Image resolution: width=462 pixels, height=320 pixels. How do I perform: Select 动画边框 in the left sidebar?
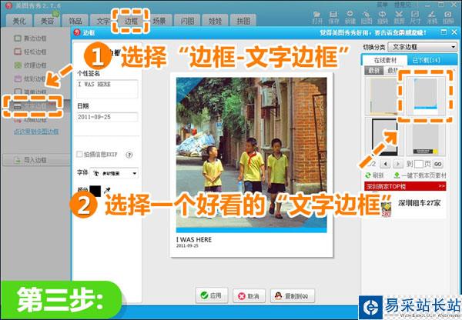(30, 120)
